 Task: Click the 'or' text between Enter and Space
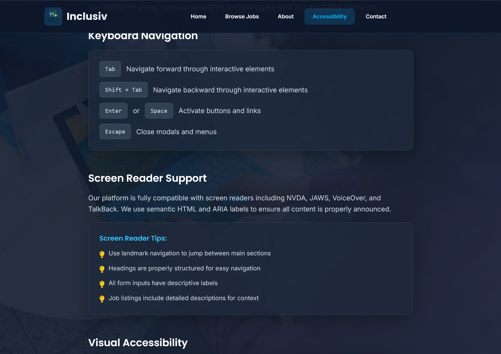[136, 111]
